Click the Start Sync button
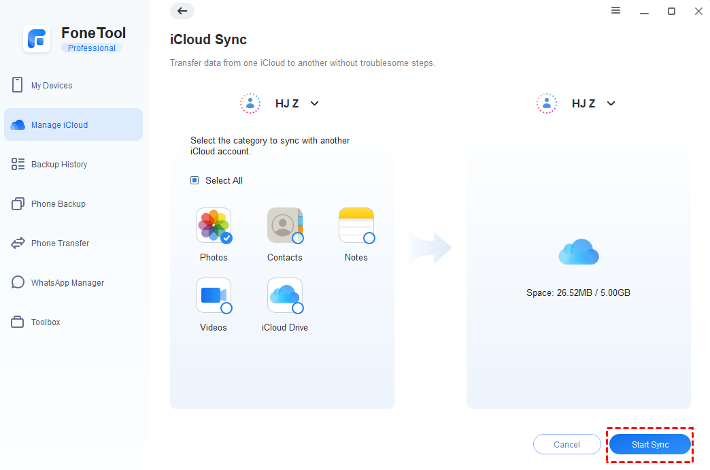 tap(649, 443)
